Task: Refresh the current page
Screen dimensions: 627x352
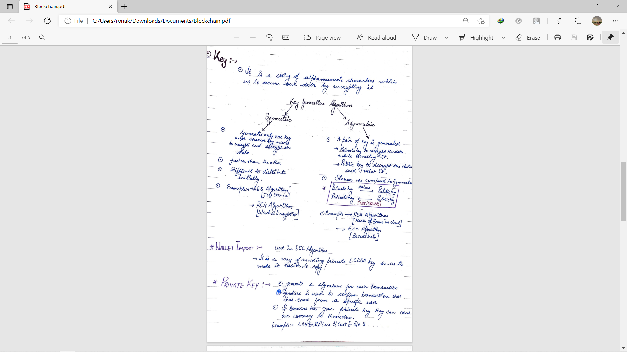Action: tap(47, 21)
